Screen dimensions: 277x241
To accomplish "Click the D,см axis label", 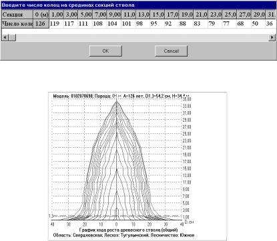I will click(189, 222).
